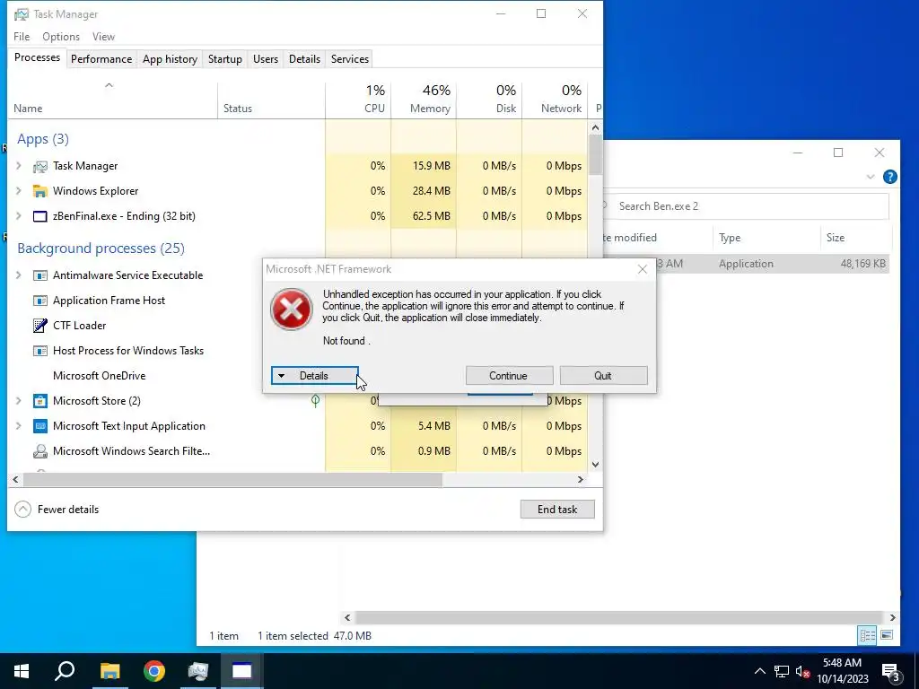
Task: Click the End task button
Action: pyautogui.click(x=557, y=510)
